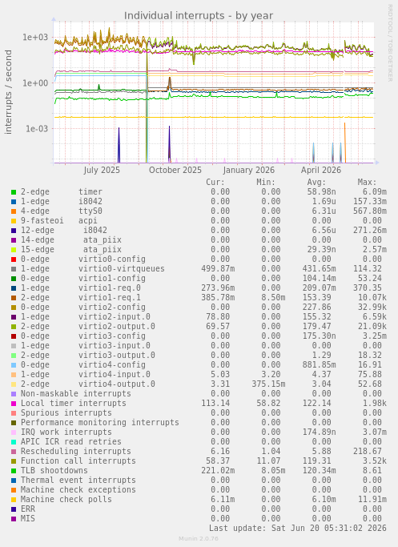This screenshot has width=398, height=547.
Task: Click the light blue virtio4-config swatch
Action: tap(14, 365)
